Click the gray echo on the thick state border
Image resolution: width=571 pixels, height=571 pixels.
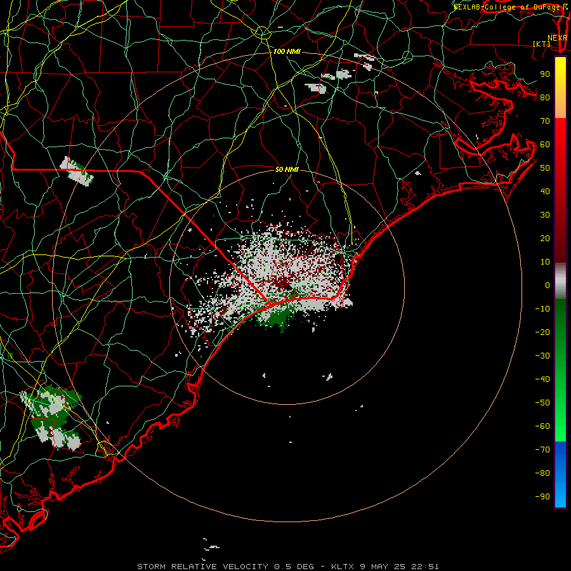[77, 171]
